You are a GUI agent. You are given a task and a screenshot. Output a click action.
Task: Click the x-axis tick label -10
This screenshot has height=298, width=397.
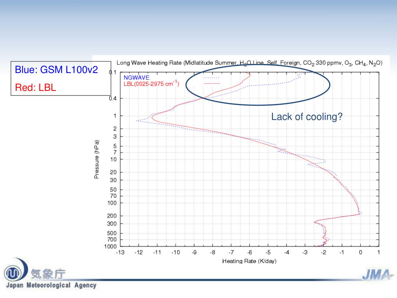(176, 252)
